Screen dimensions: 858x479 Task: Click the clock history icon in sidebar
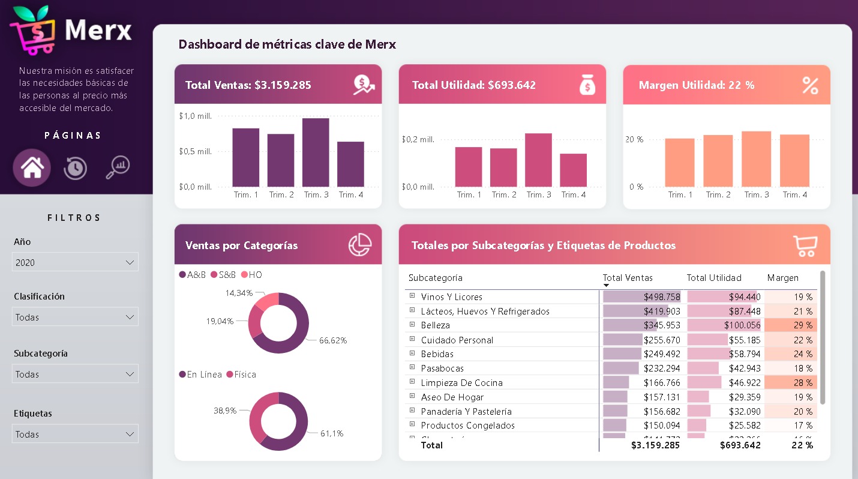[x=74, y=167]
